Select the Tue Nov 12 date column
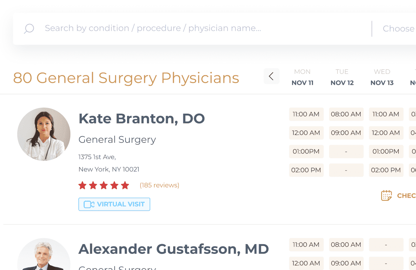 (342, 77)
